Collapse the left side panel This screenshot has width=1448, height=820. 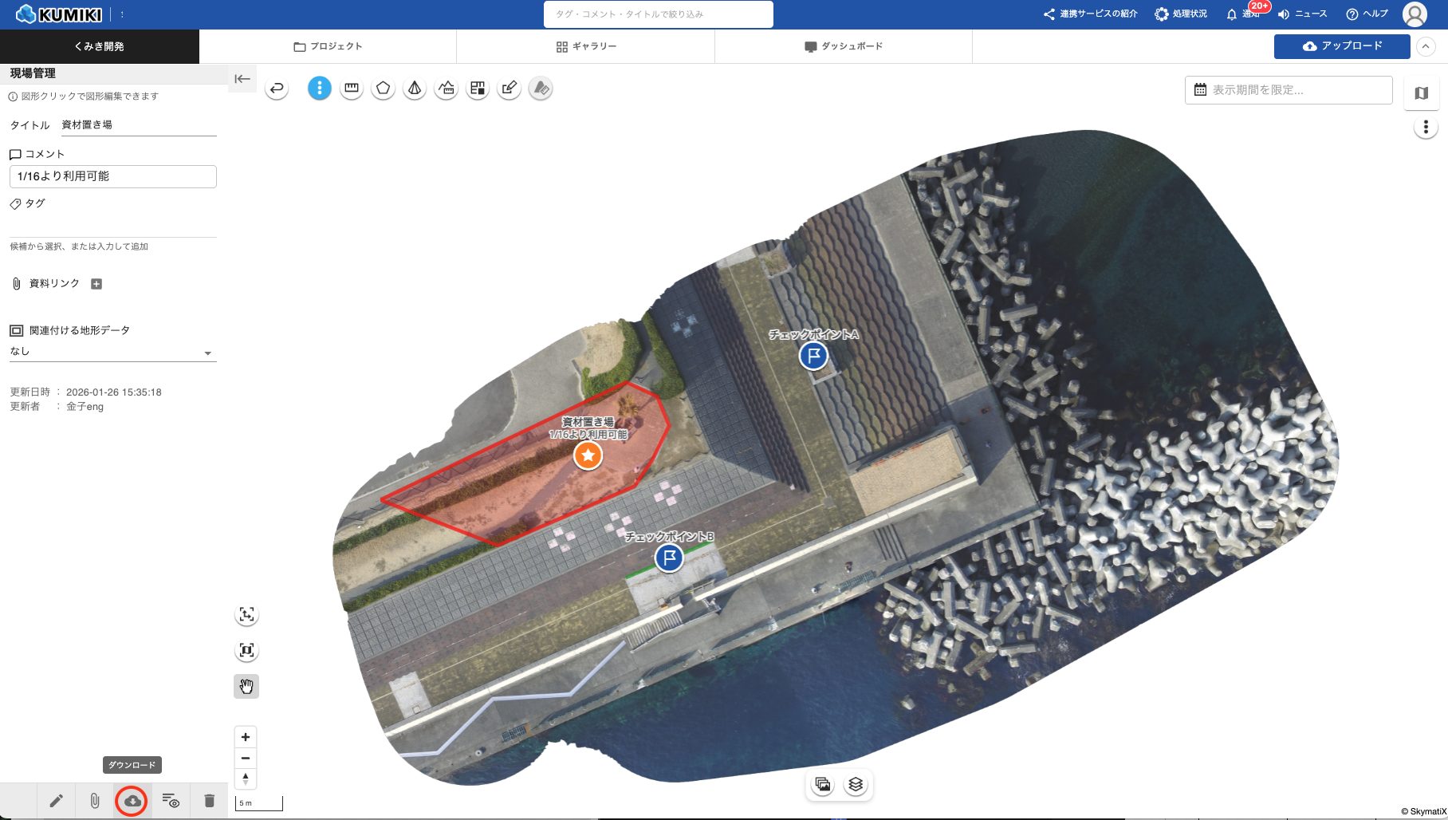tap(242, 78)
